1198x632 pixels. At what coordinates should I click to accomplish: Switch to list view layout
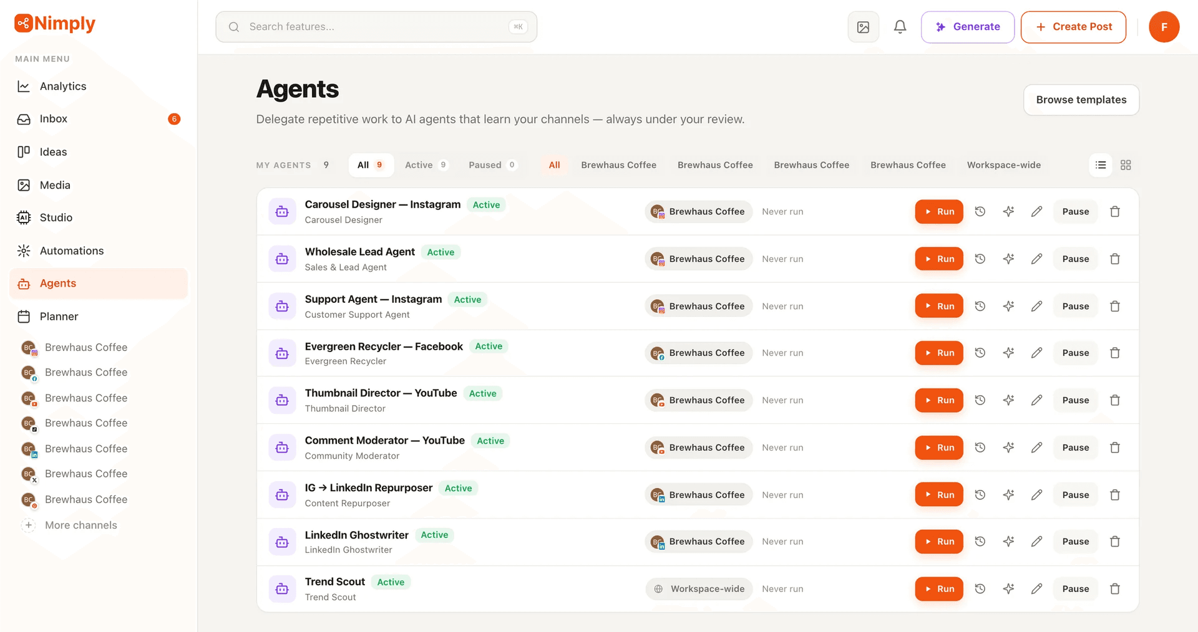1101,165
